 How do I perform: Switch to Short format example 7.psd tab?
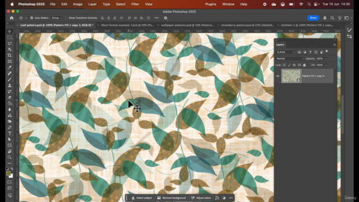(127, 25)
